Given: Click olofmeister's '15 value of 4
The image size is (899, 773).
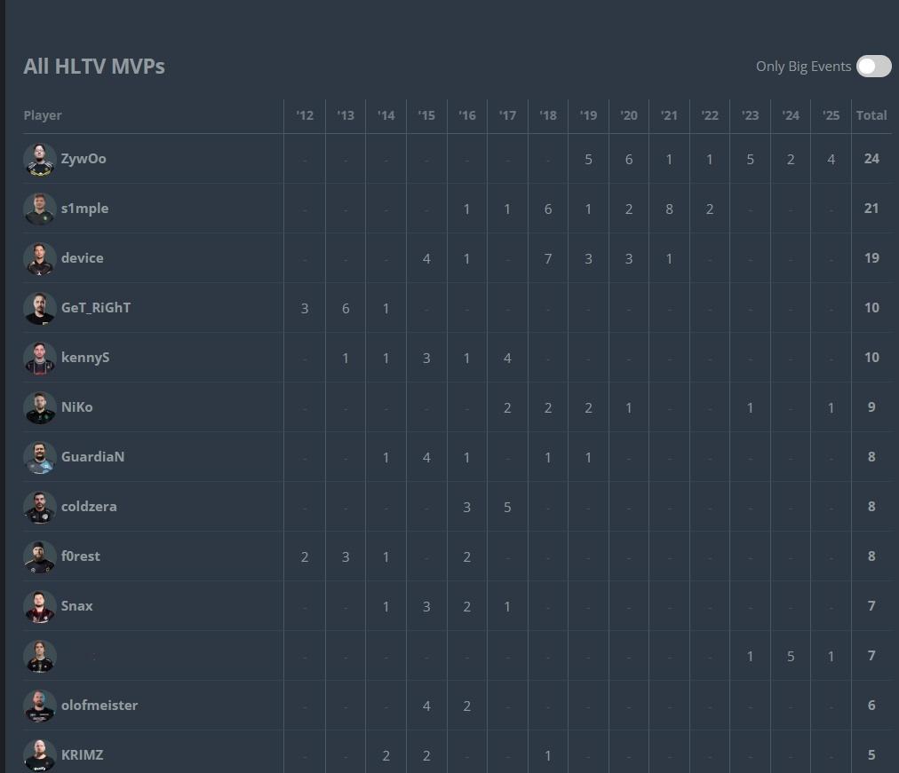Looking at the screenshot, I should (426, 706).
